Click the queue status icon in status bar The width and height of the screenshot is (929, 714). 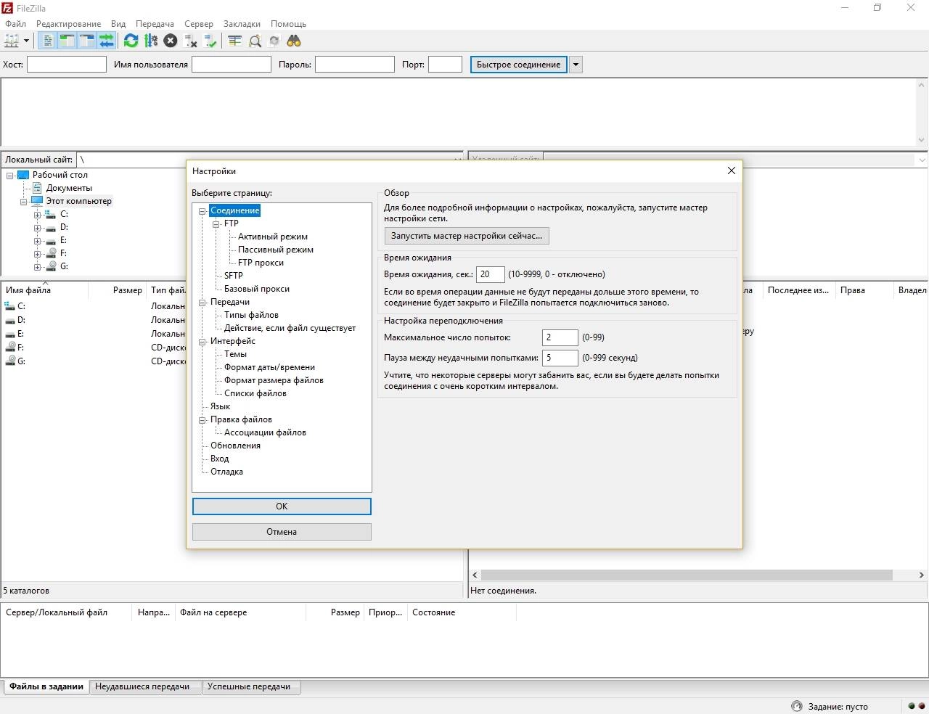pos(797,706)
